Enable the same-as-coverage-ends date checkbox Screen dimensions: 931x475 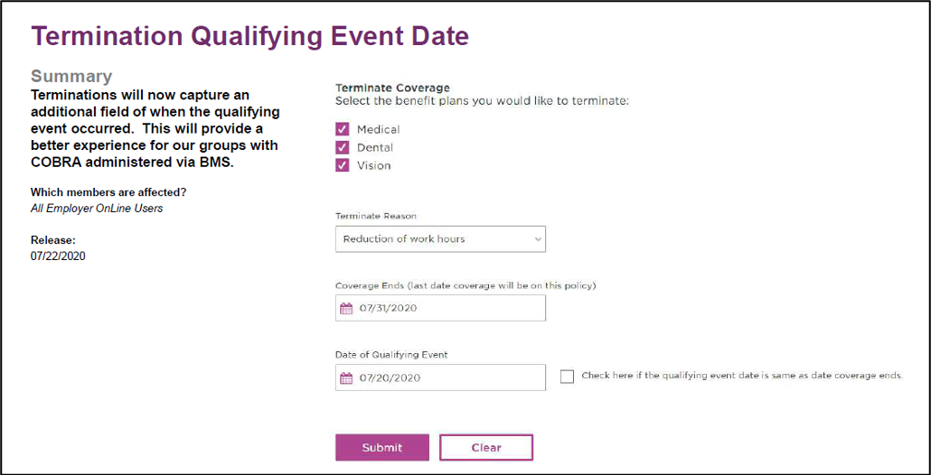point(567,377)
